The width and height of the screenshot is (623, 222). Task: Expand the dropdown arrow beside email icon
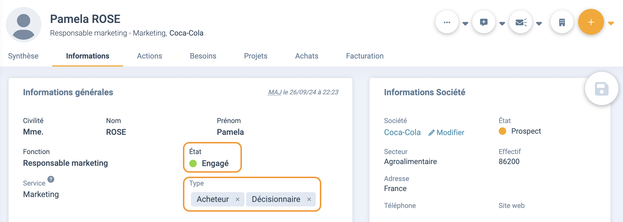[x=539, y=24]
